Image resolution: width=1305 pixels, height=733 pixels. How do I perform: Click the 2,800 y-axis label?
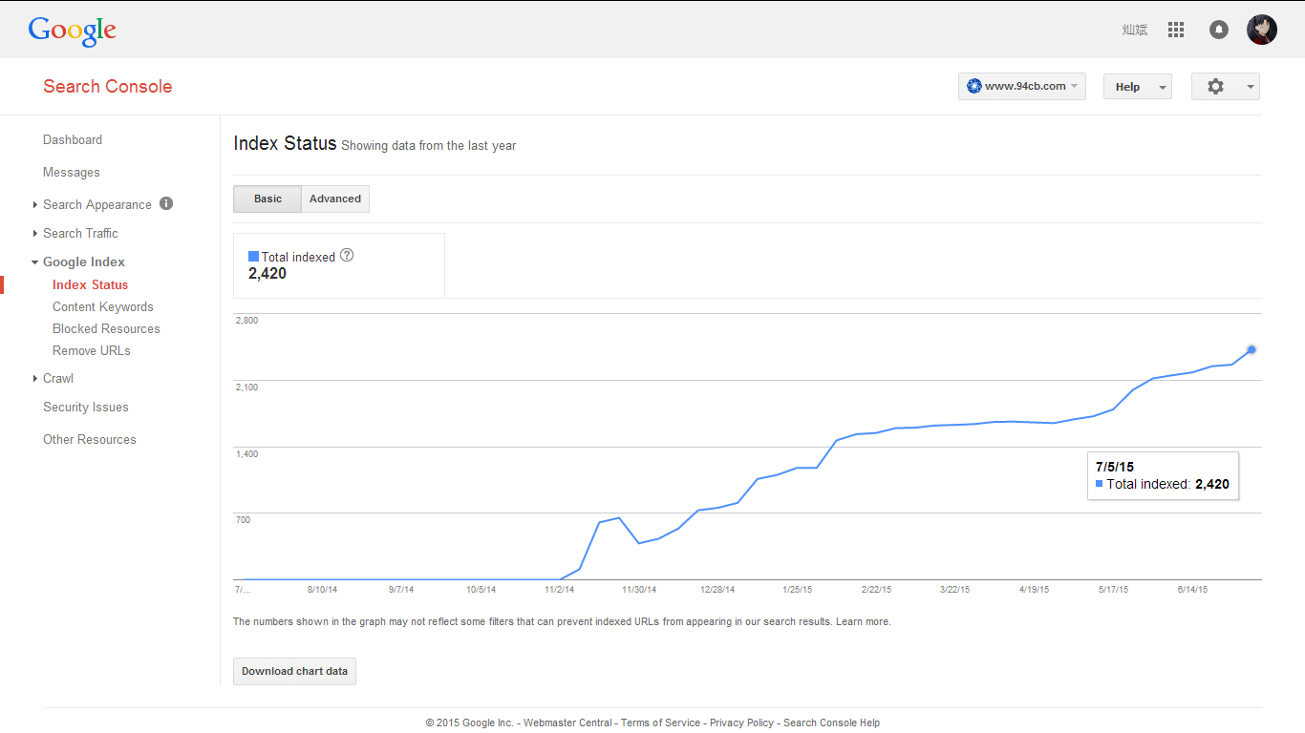coord(247,320)
